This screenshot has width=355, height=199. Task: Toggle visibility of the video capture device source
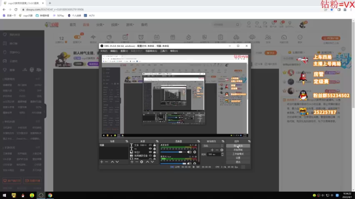click(x=150, y=156)
